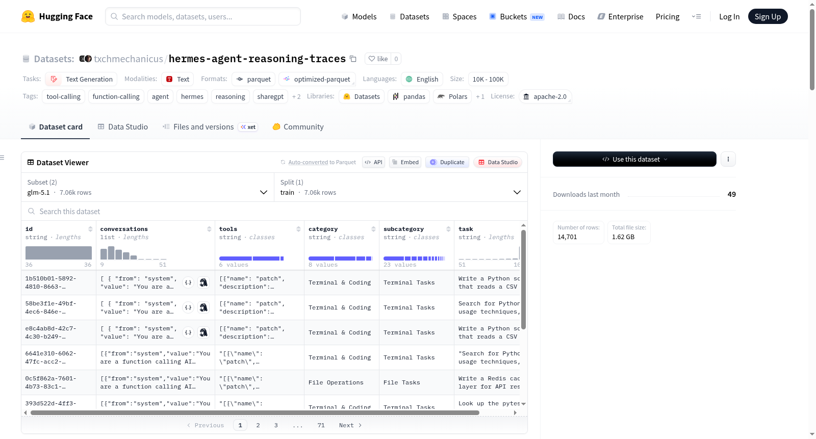
Task: Click the txchmechanicus author link
Action: (x=129, y=59)
